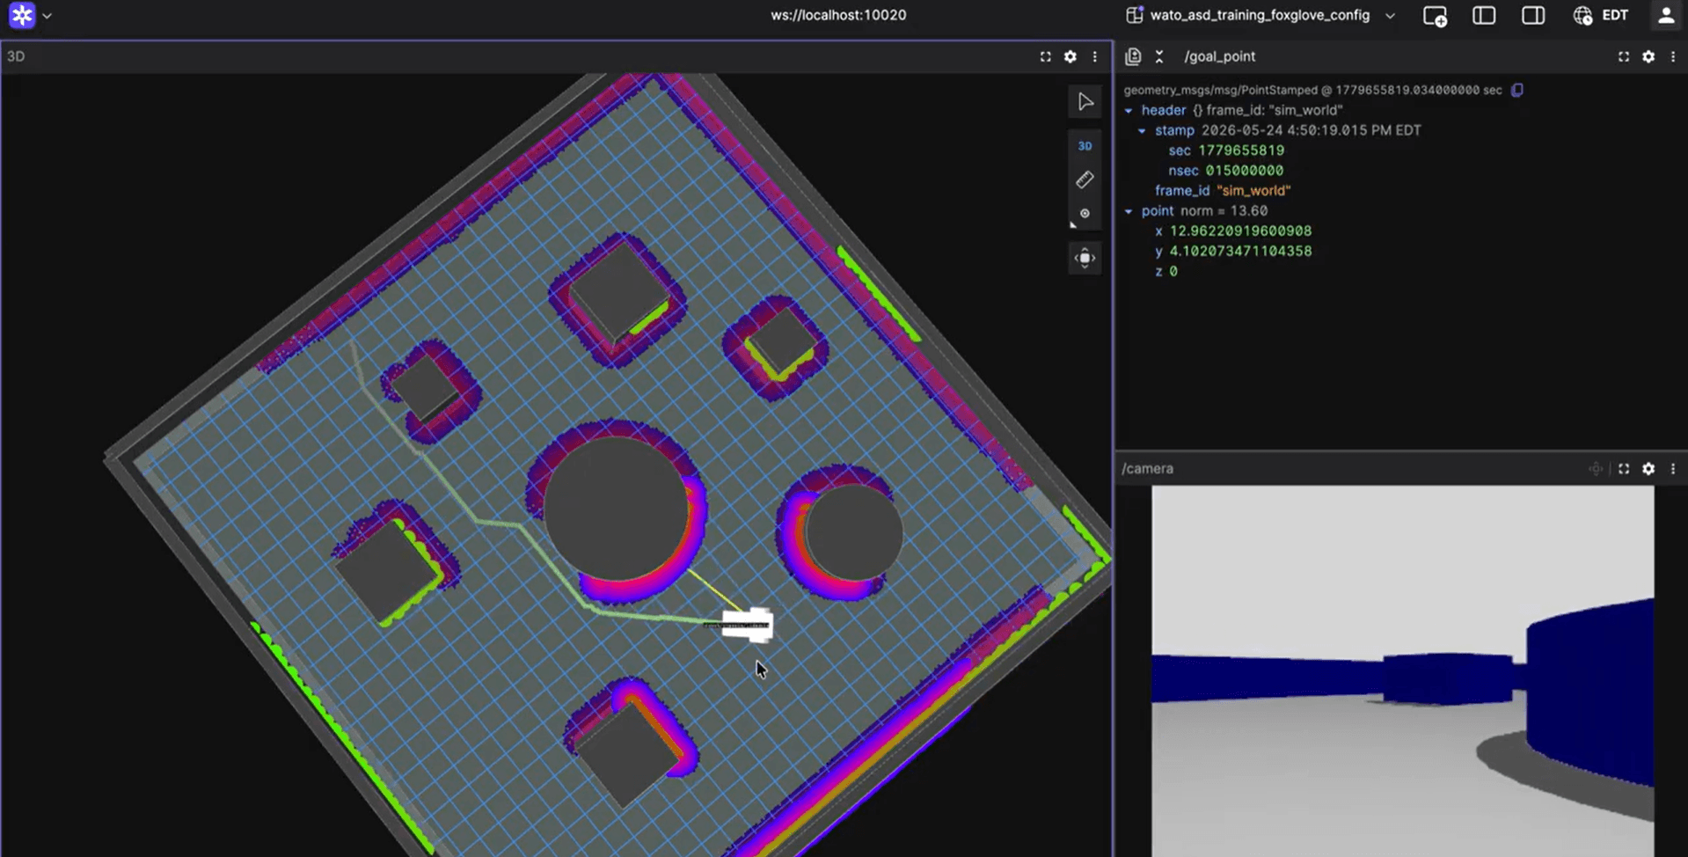Select the /camera panel title
The height and width of the screenshot is (857, 1688).
click(1147, 469)
